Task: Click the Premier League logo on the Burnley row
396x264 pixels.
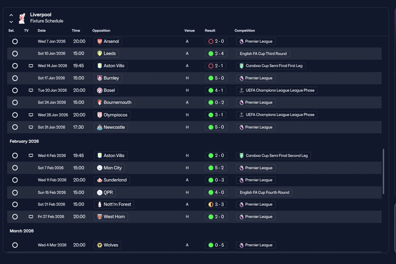Action: pos(242,78)
